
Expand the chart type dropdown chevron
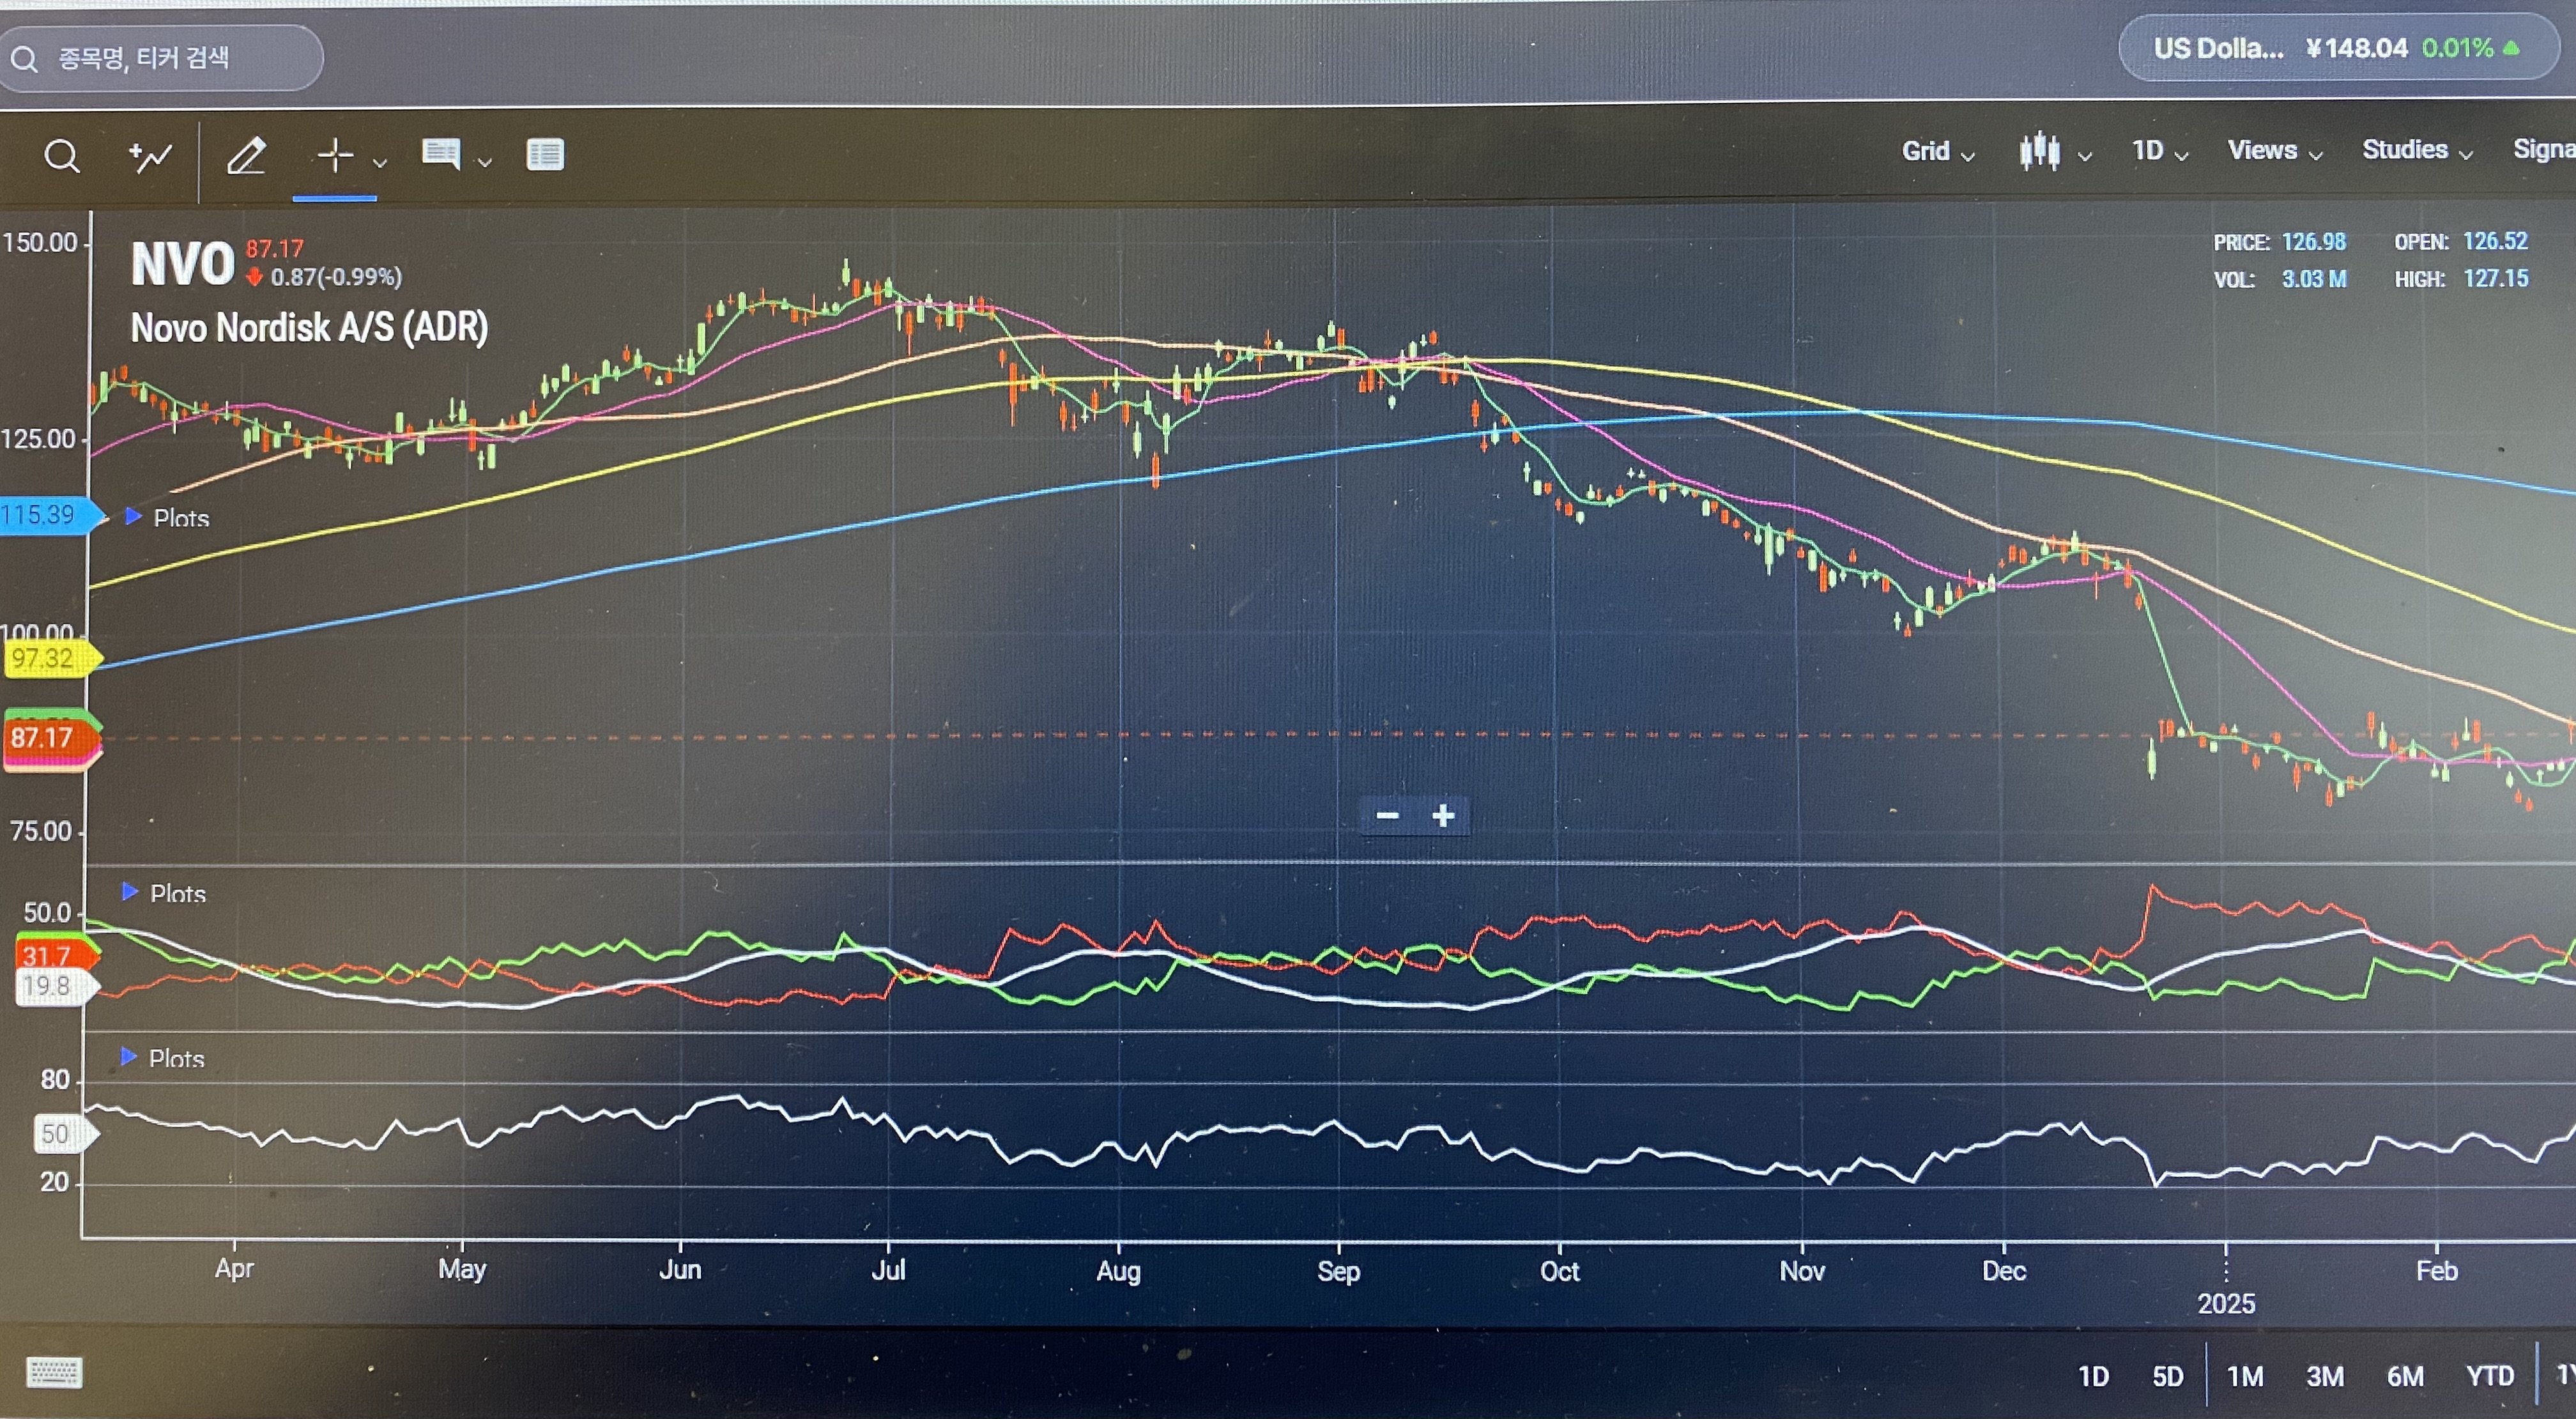(x=2085, y=156)
